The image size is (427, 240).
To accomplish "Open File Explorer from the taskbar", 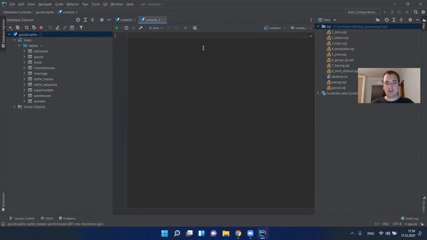I will pos(226,233).
